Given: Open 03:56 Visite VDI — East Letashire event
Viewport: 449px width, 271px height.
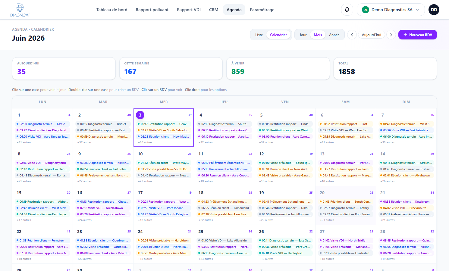Looking at the screenshot, I should 406,130.
